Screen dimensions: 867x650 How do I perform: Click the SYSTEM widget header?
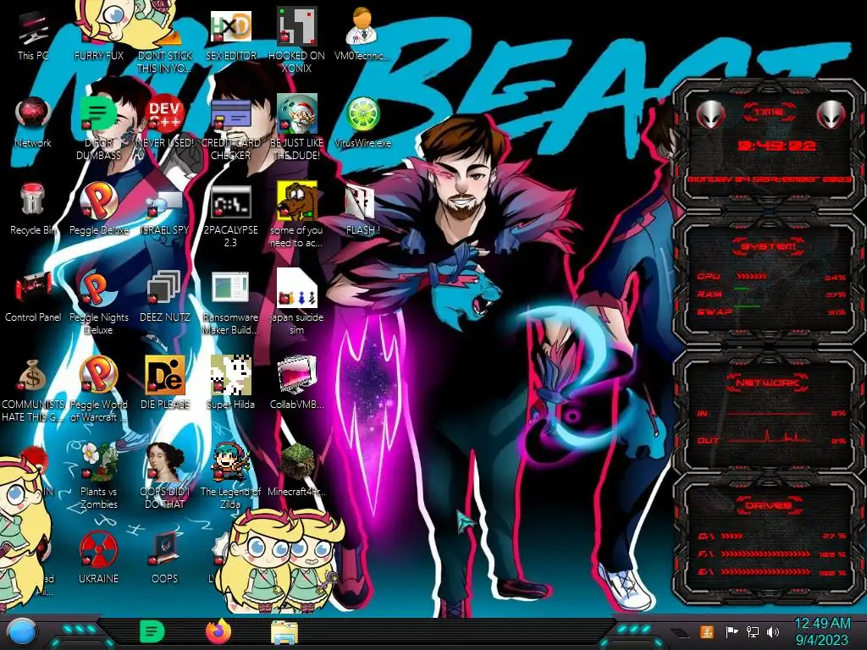[769, 246]
